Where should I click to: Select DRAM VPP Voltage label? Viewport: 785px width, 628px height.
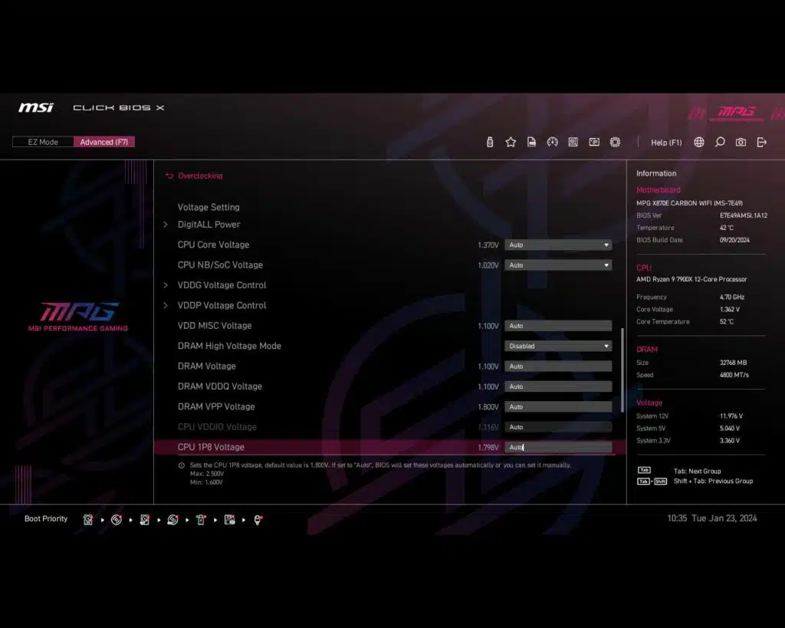pos(216,406)
